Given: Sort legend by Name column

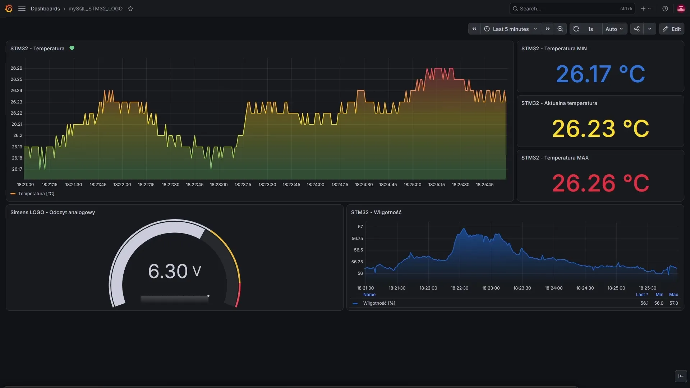Looking at the screenshot, I should (x=369, y=295).
